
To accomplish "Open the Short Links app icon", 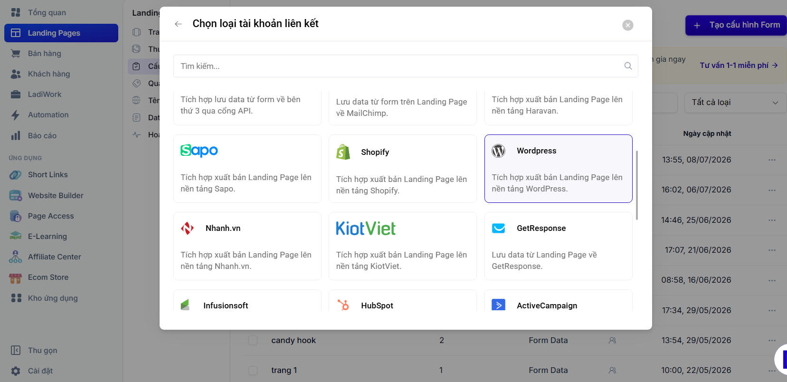I will click(16, 175).
